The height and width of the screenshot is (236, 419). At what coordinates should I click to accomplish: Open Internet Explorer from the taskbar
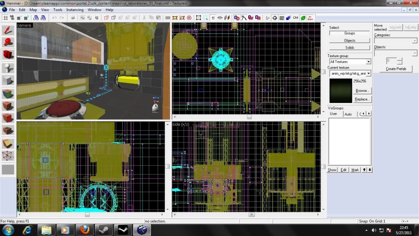27,229
